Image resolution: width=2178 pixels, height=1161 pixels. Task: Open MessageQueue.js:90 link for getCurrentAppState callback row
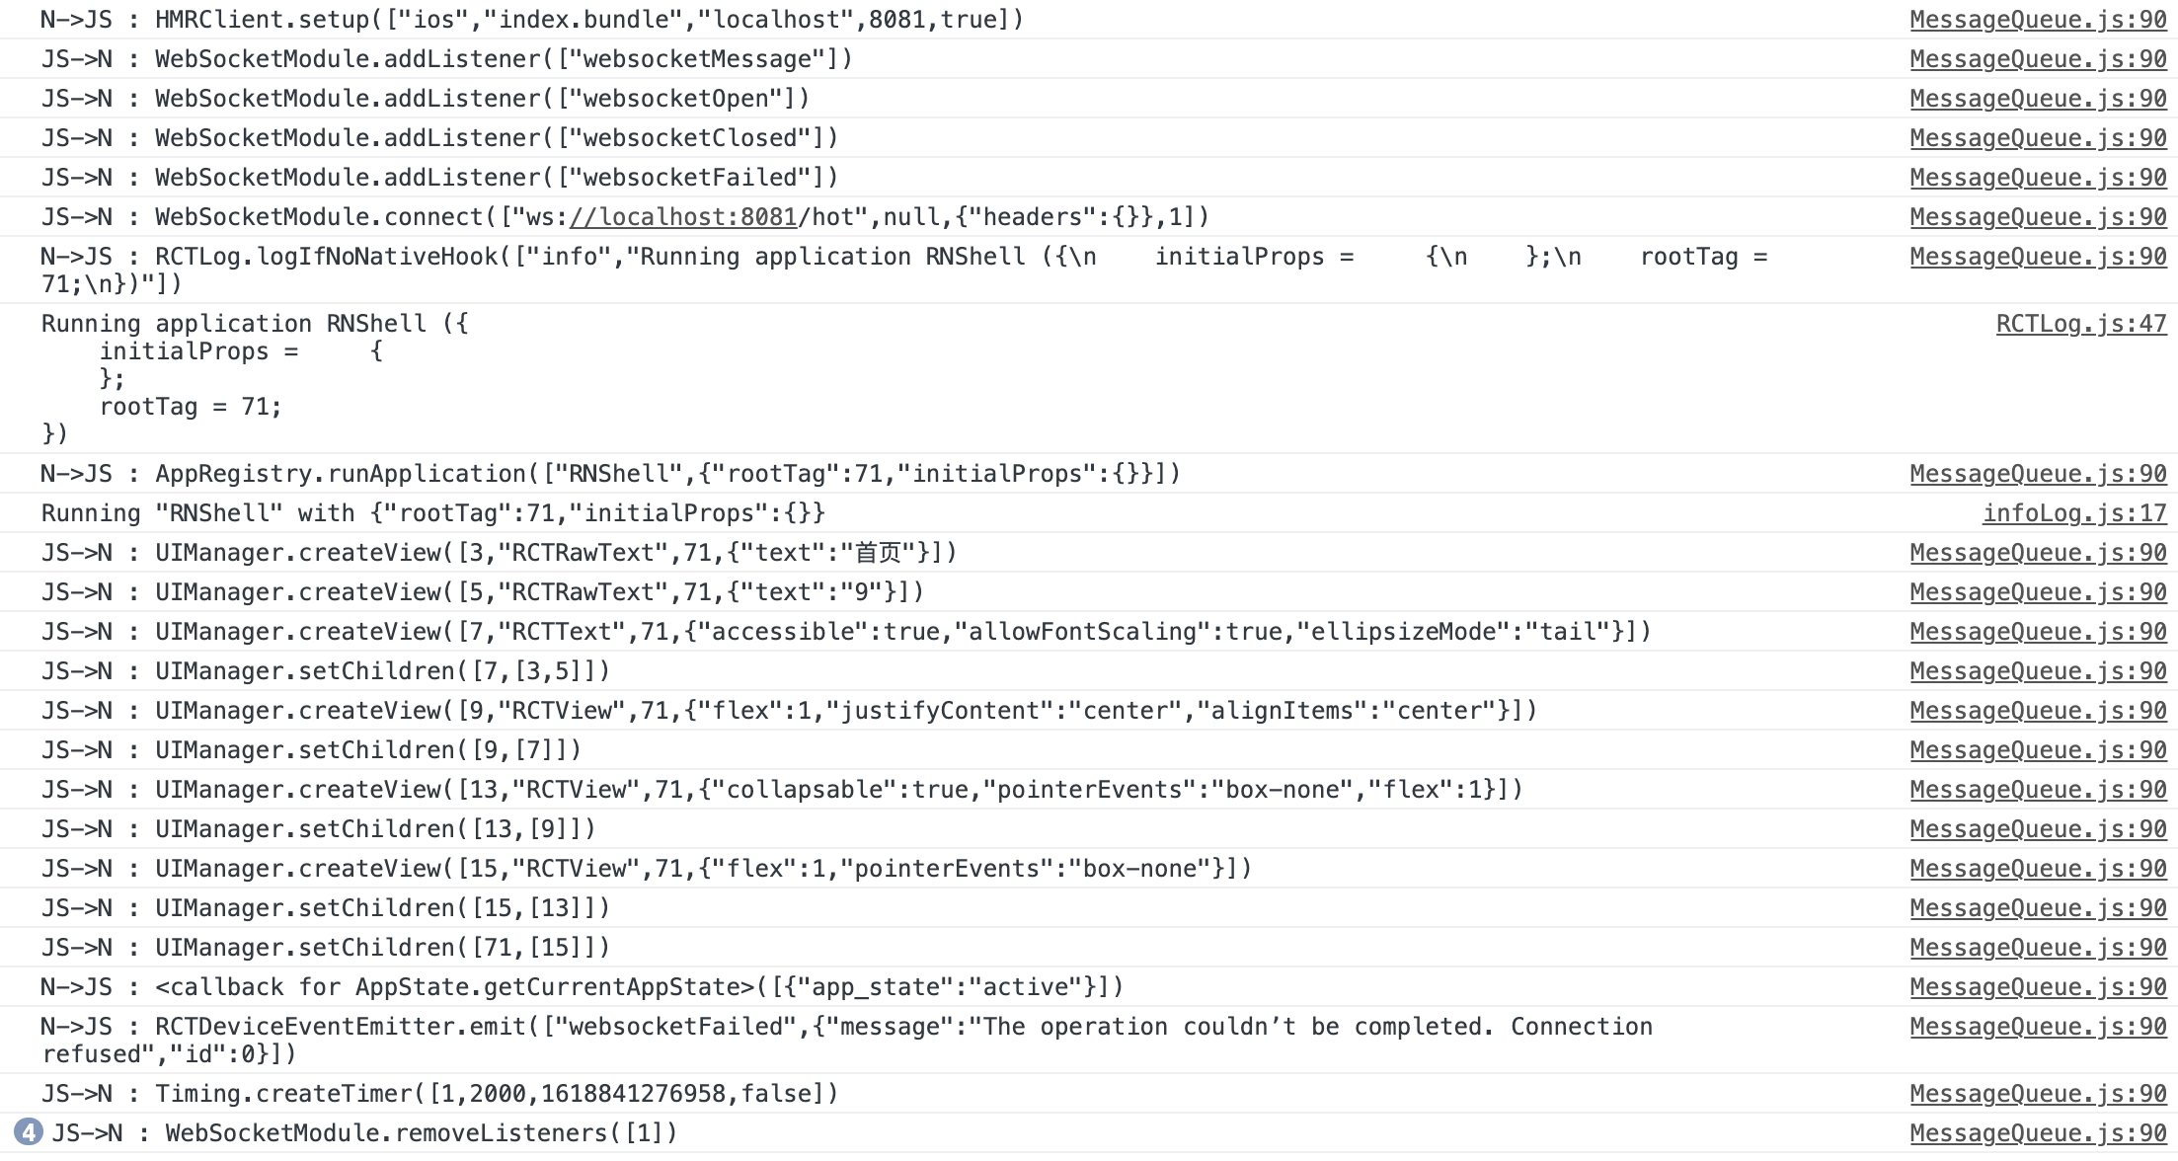(x=2038, y=987)
